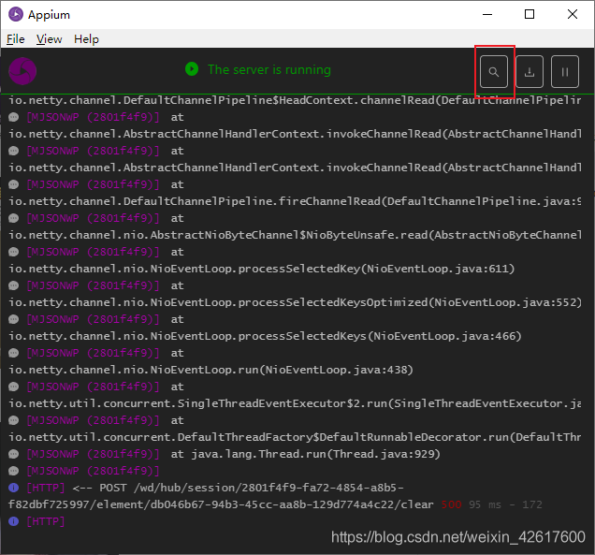Click the green play status icon
The height and width of the screenshot is (555, 595).
(x=192, y=69)
